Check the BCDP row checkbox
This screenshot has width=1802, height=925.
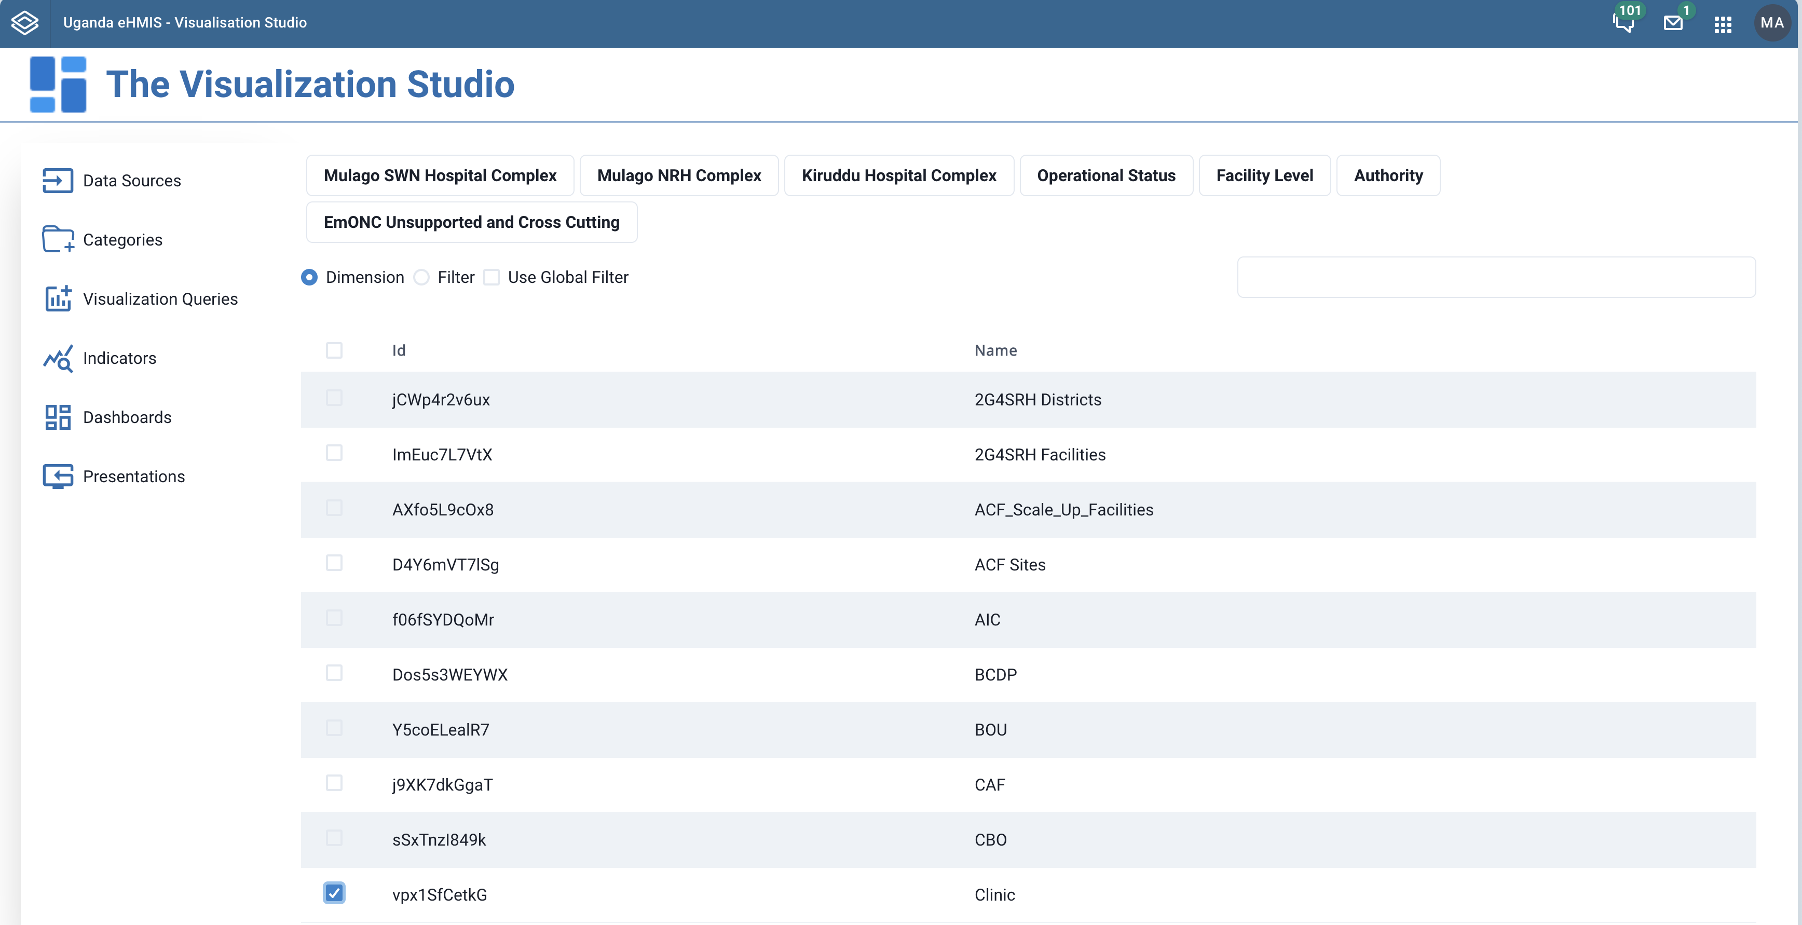click(334, 673)
